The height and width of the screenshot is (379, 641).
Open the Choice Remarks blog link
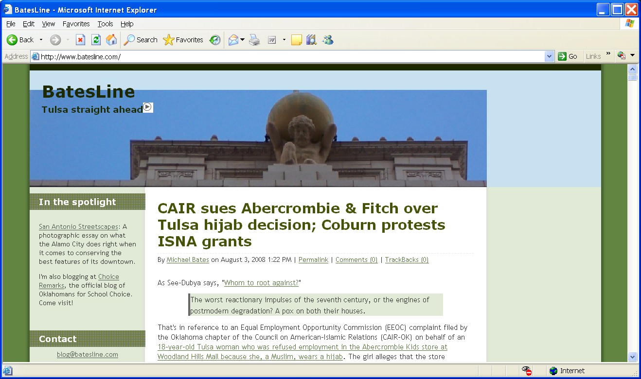point(79,281)
